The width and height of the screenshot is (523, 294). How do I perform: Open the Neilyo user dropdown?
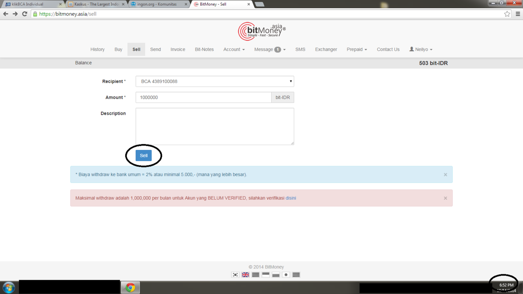(421, 49)
